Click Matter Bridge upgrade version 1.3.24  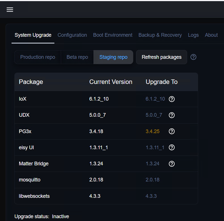[153, 164]
